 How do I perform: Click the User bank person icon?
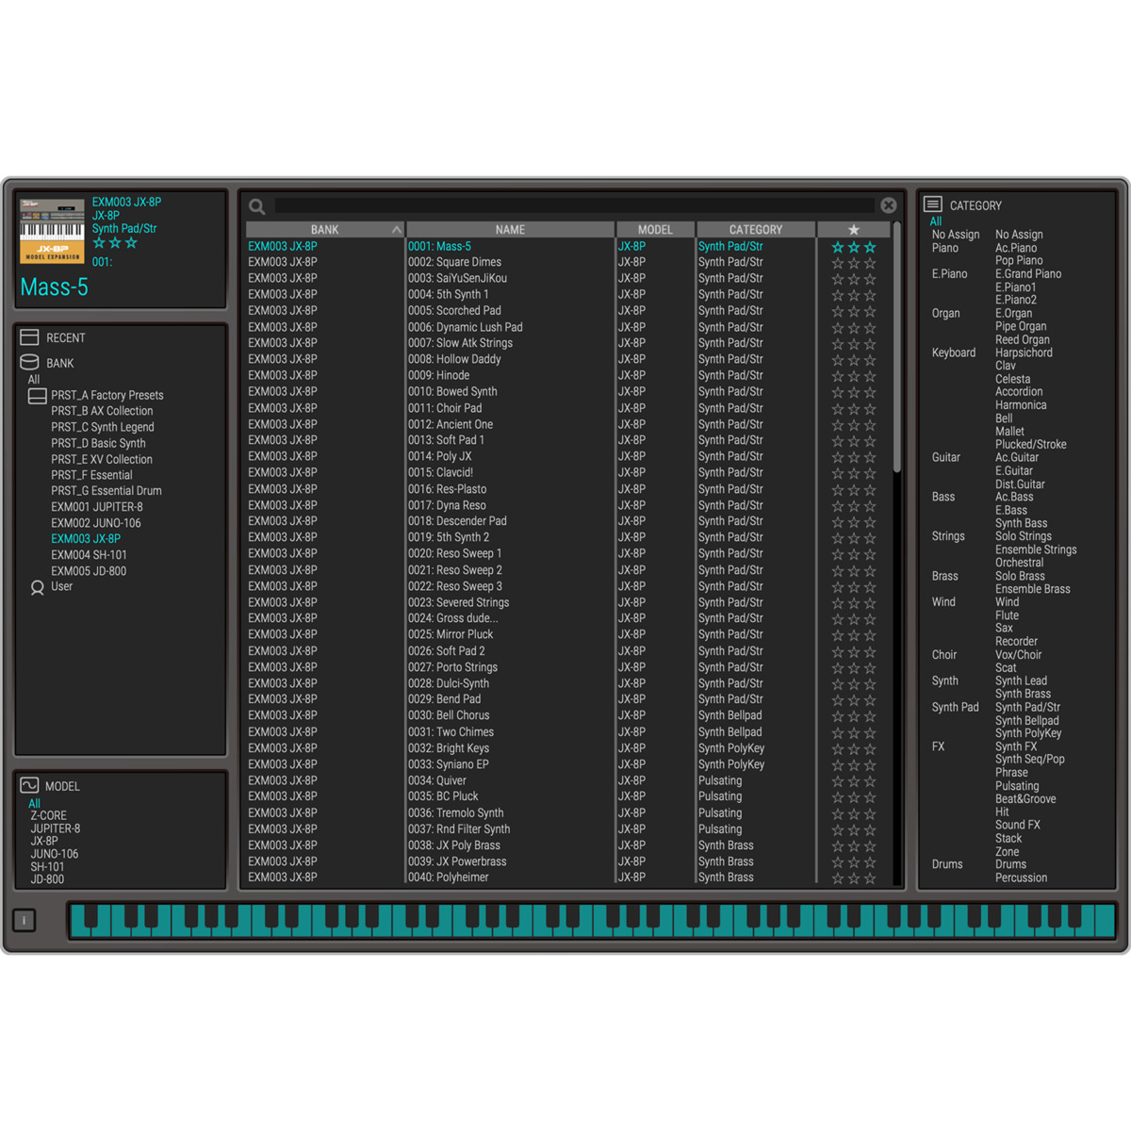(38, 587)
